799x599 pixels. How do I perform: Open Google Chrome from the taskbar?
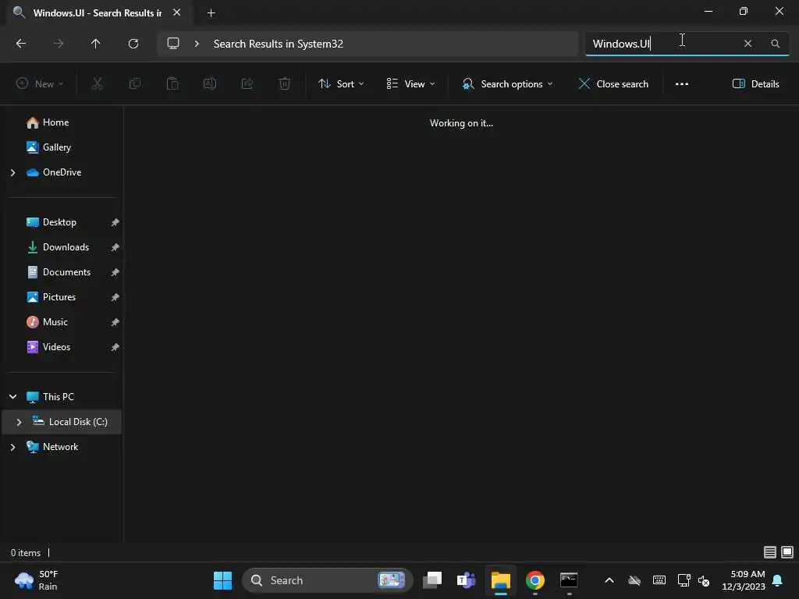coord(535,580)
